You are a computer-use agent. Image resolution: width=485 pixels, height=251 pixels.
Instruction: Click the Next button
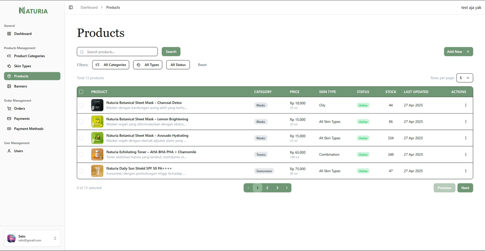465,188
